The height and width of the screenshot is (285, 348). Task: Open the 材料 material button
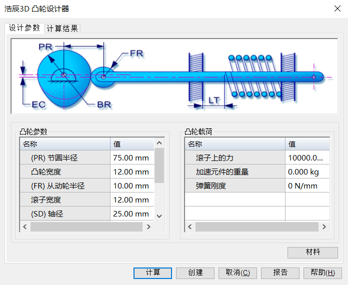click(312, 252)
